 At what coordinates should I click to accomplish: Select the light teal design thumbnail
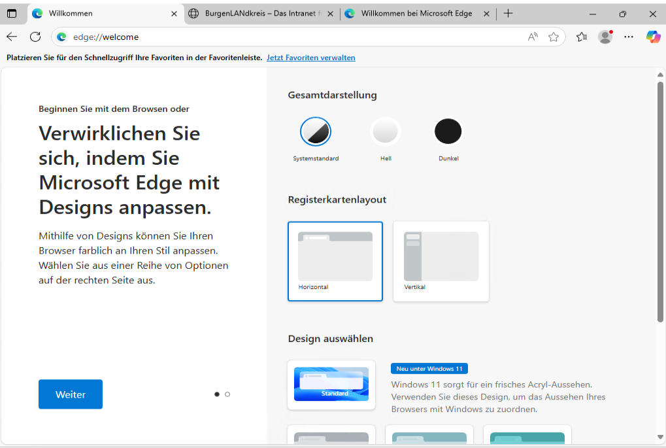coord(429,436)
